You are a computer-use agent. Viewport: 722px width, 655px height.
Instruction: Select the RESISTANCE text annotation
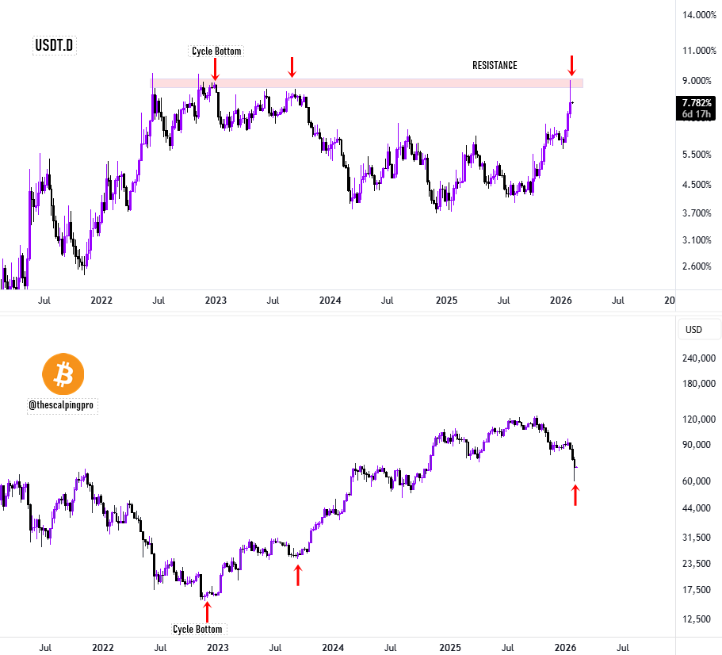[x=495, y=66]
